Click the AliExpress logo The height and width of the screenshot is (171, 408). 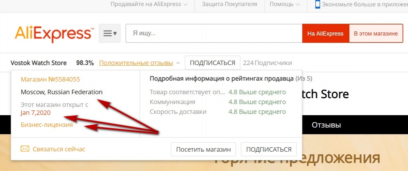(x=54, y=34)
